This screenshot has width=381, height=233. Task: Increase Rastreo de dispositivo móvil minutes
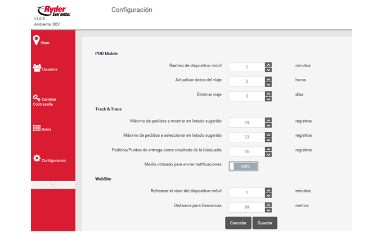[268, 64]
